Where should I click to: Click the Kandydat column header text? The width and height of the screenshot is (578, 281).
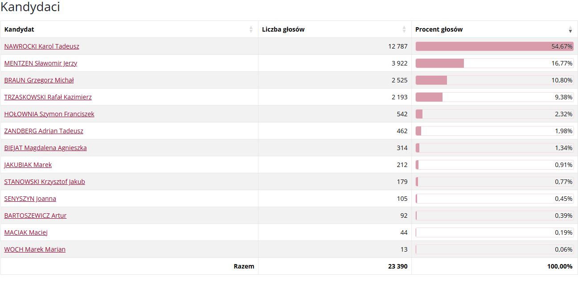pyautogui.click(x=19, y=29)
